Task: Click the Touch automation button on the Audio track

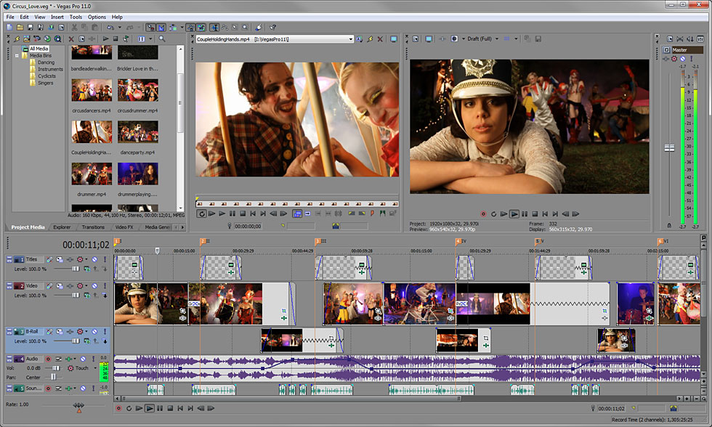Action: [x=81, y=368]
